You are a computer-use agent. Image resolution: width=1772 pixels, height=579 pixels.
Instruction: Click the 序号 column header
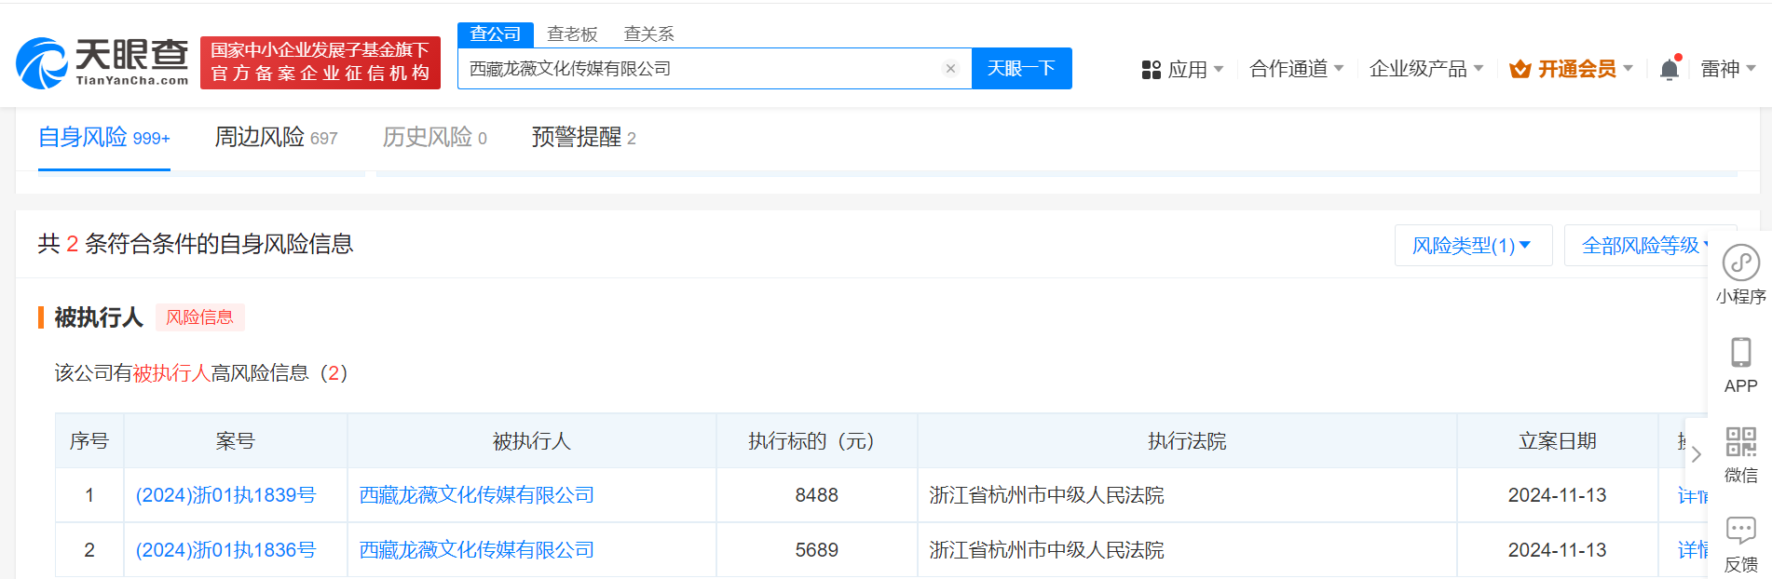coord(89,441)
